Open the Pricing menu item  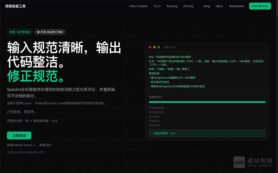(x=188, y=6)
